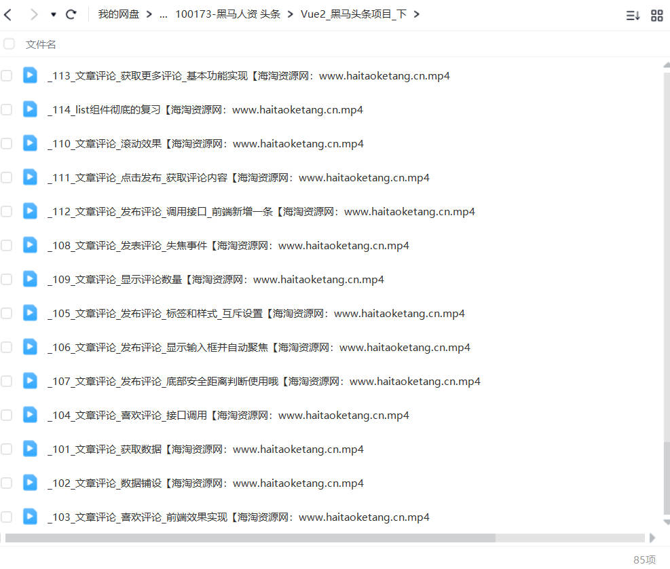Open navigation history dropdown arrow
The width and height of the screenshot is (670, 569).
click(54, 14)
